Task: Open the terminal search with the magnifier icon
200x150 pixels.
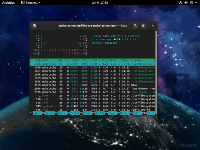Action: pyautogui.click(x=135, y=25)
